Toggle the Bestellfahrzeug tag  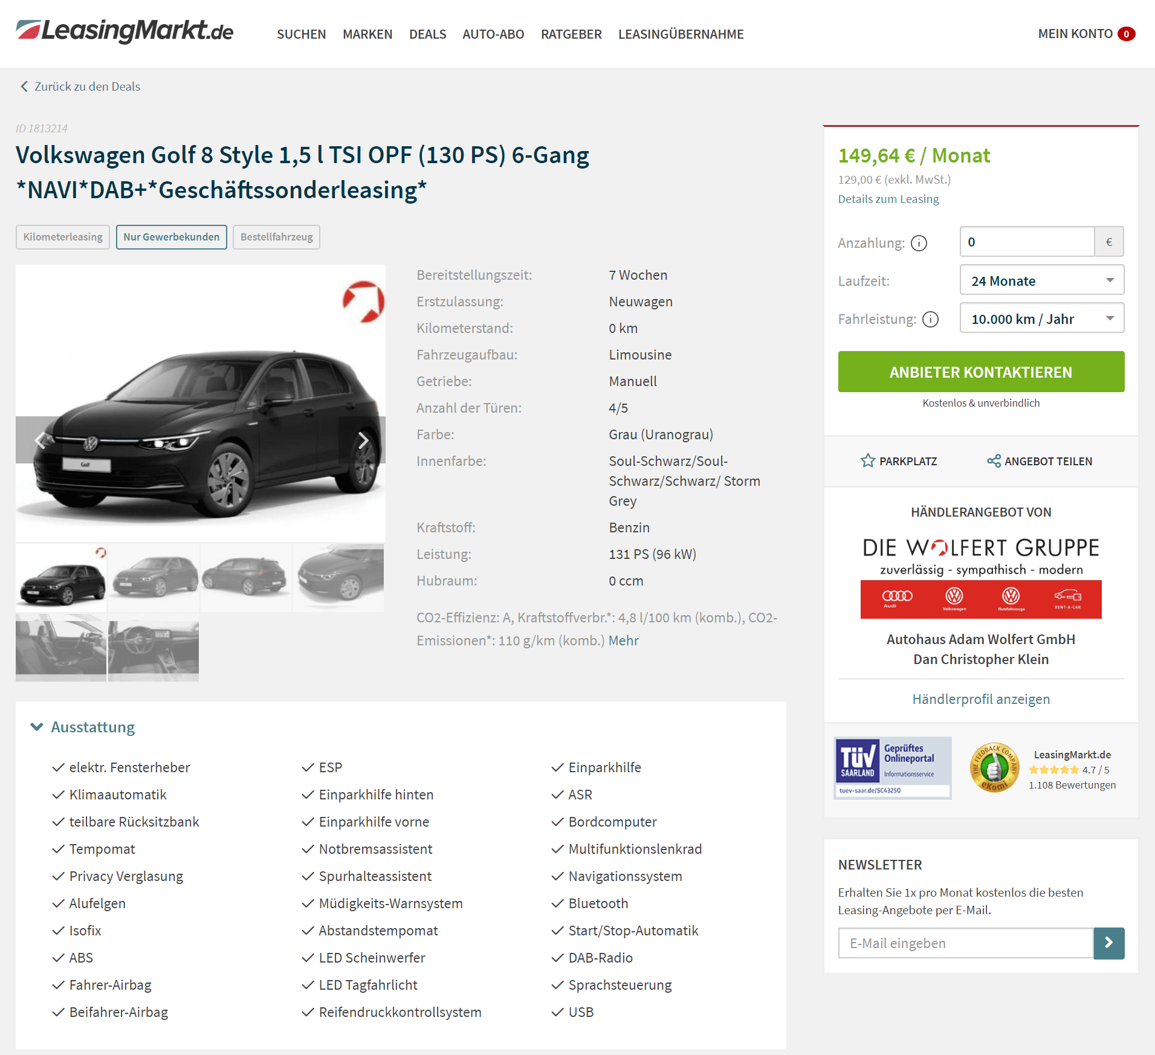coord(276,237)
